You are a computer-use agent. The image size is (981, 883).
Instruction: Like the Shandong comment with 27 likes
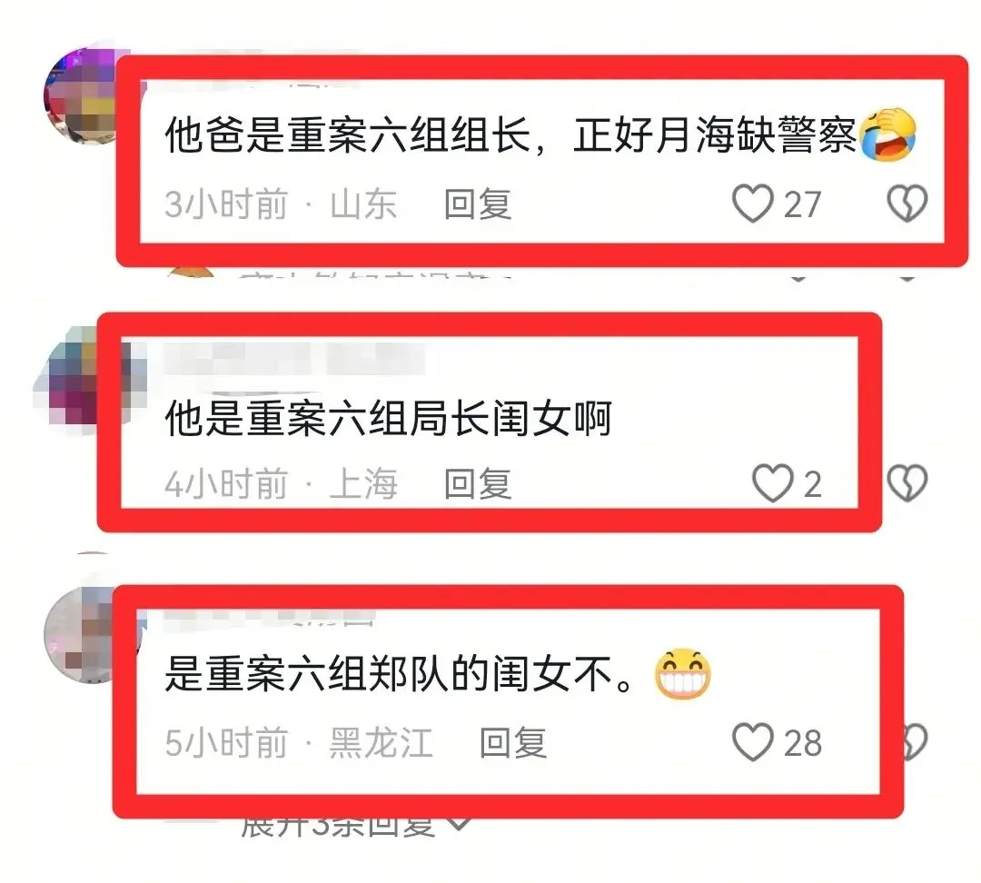pyautogui.click(x=753, y=203)
